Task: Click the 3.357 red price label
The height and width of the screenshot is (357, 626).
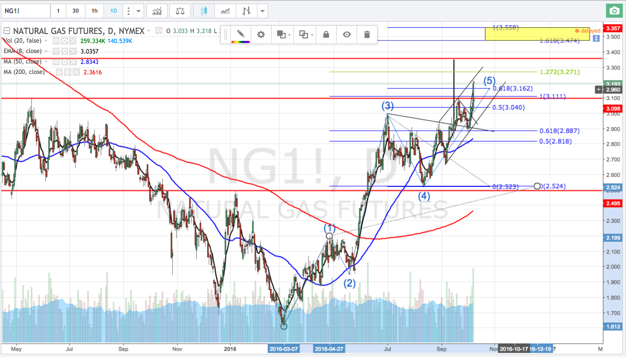Action: (x=613, y=29)
